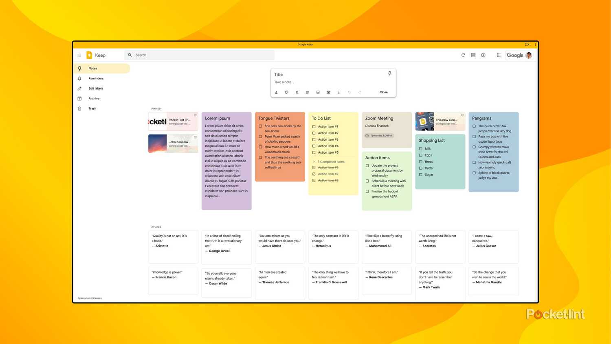Image resolution: width=611 pixels, height=344 pixels.
Task: Open the Francis Bacon quote note
Action: pos(173,281)
